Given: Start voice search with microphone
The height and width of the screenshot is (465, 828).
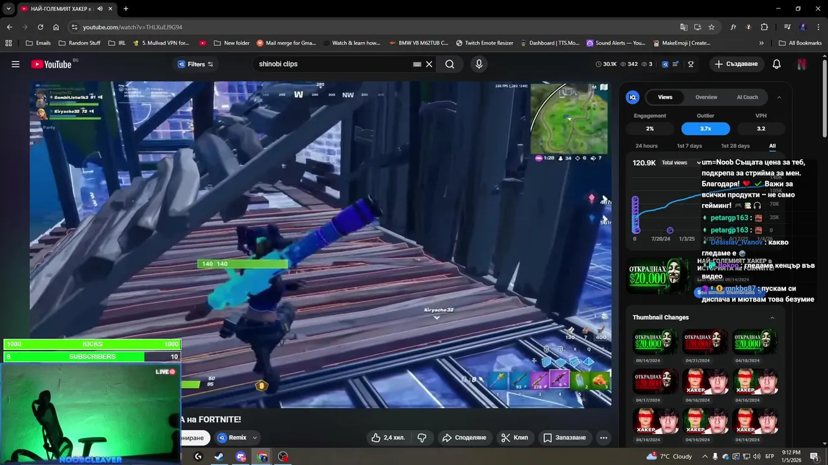Looking at the screenshot, I should tap(479, 64).
